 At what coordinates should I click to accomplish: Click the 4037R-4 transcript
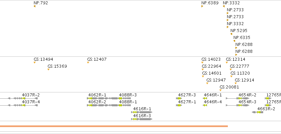click(19, 105)
